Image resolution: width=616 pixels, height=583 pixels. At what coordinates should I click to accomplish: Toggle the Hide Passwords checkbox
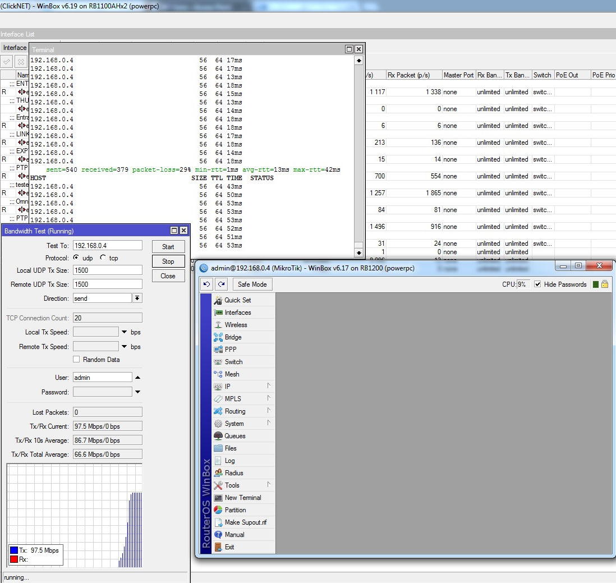pos(537,284)
